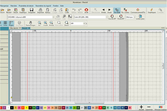Open the Paramètres de dessin menu
The width and height of the screenshot is (167, 111).
point(27,5)
